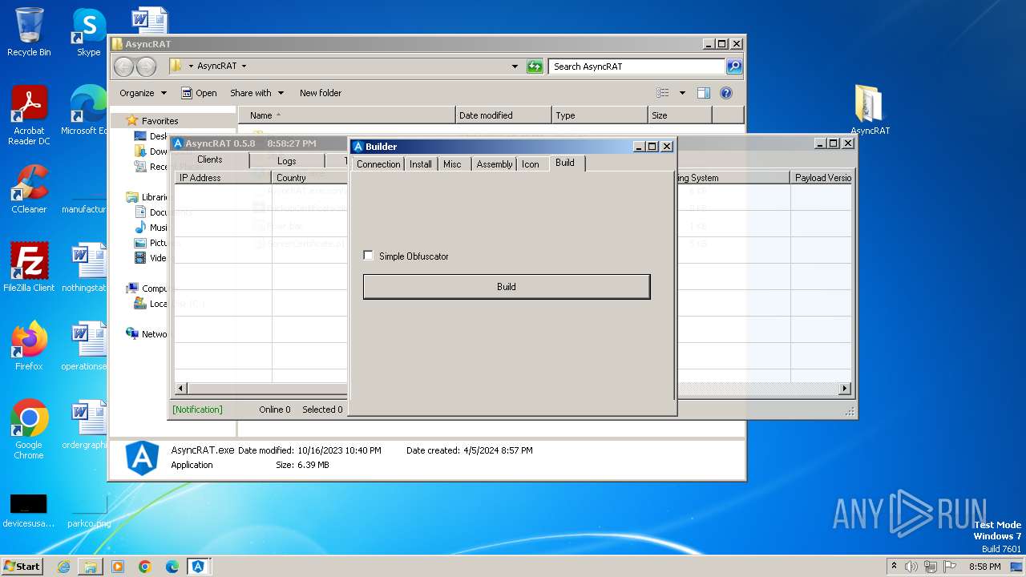Screen dimensions: 1026x577
Task: Open Recycle Bin desktop icon
Action: (29, 33)
